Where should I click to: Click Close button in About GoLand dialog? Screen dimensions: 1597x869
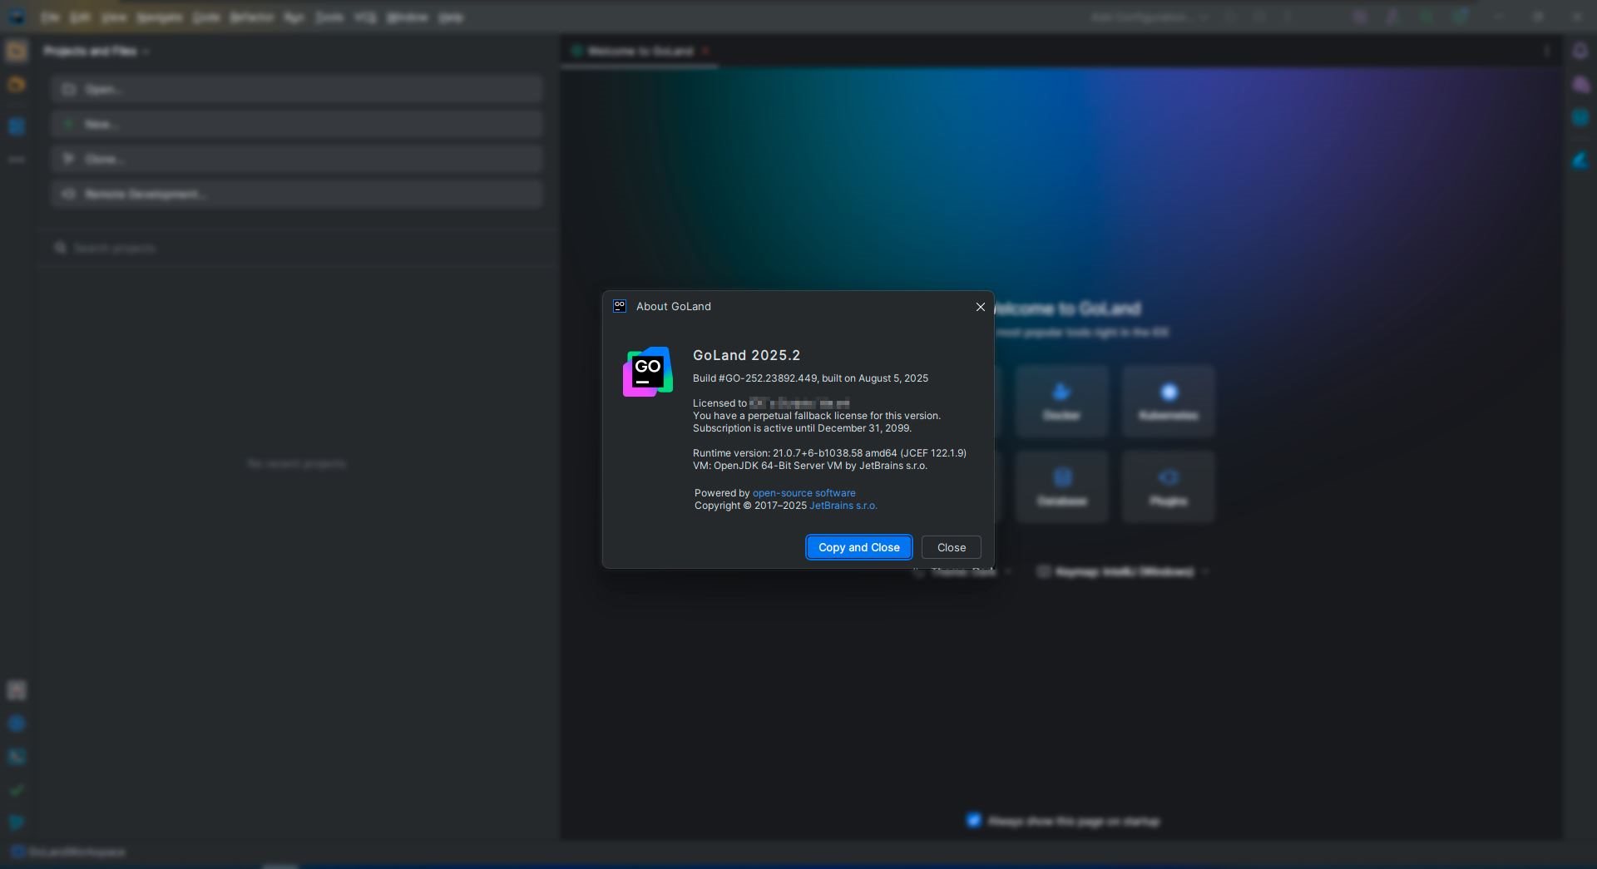coord(951,547)
